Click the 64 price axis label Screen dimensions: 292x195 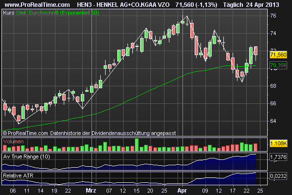click(x=273, y=121)
